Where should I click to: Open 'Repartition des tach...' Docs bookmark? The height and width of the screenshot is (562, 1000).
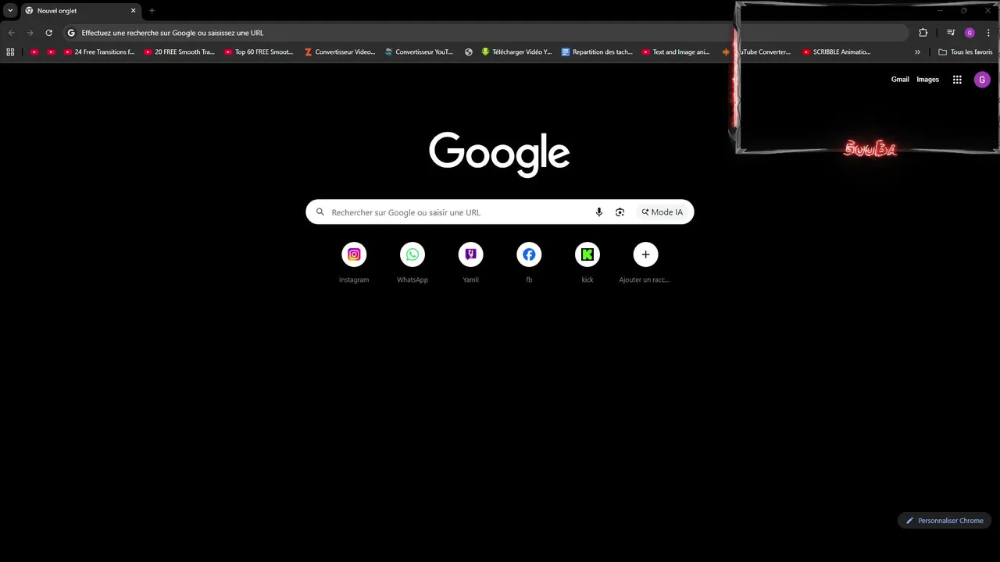[598, 52]
